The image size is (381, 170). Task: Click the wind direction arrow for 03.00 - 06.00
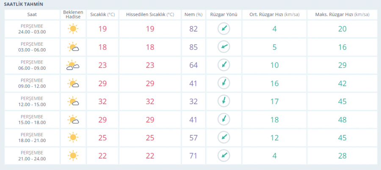click(224, 47)
